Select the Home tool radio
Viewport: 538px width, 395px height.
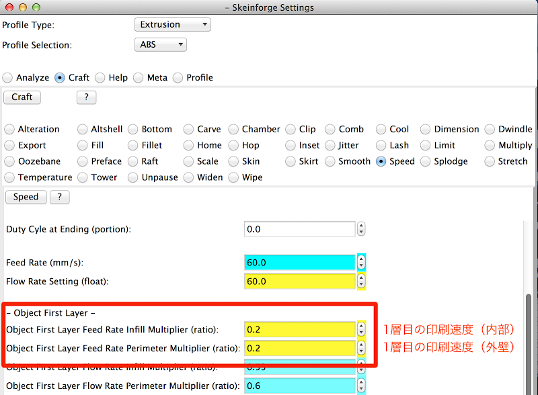tap(188, 145)
